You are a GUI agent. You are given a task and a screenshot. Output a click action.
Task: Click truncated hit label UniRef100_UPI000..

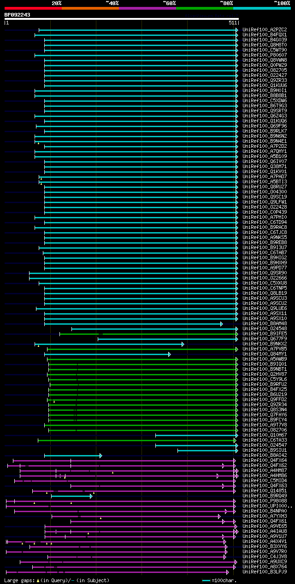coord(267,506)
